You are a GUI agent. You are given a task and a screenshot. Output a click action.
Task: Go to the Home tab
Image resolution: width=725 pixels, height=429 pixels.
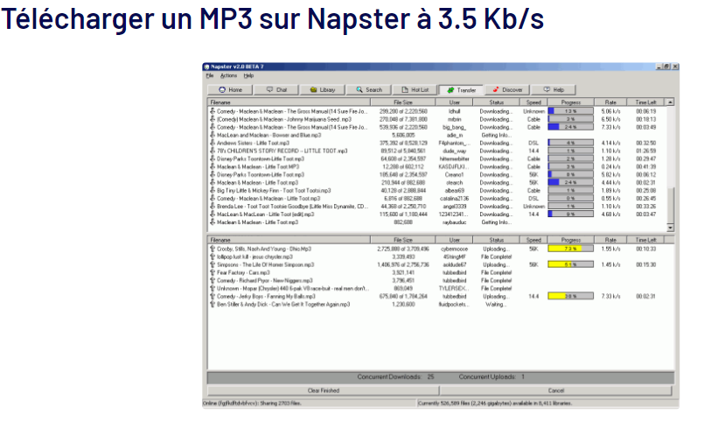tap(230, 90)
